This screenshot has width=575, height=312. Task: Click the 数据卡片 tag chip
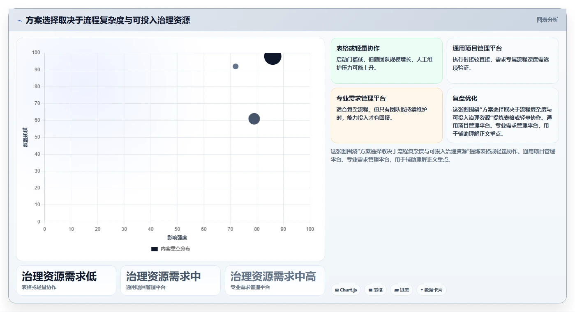point(431,290)
